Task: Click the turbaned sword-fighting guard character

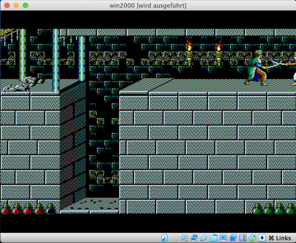Action: pyautogui.click(x=258, y=68)
